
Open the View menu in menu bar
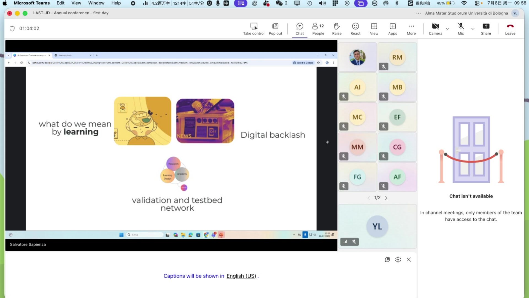(76, 3)
